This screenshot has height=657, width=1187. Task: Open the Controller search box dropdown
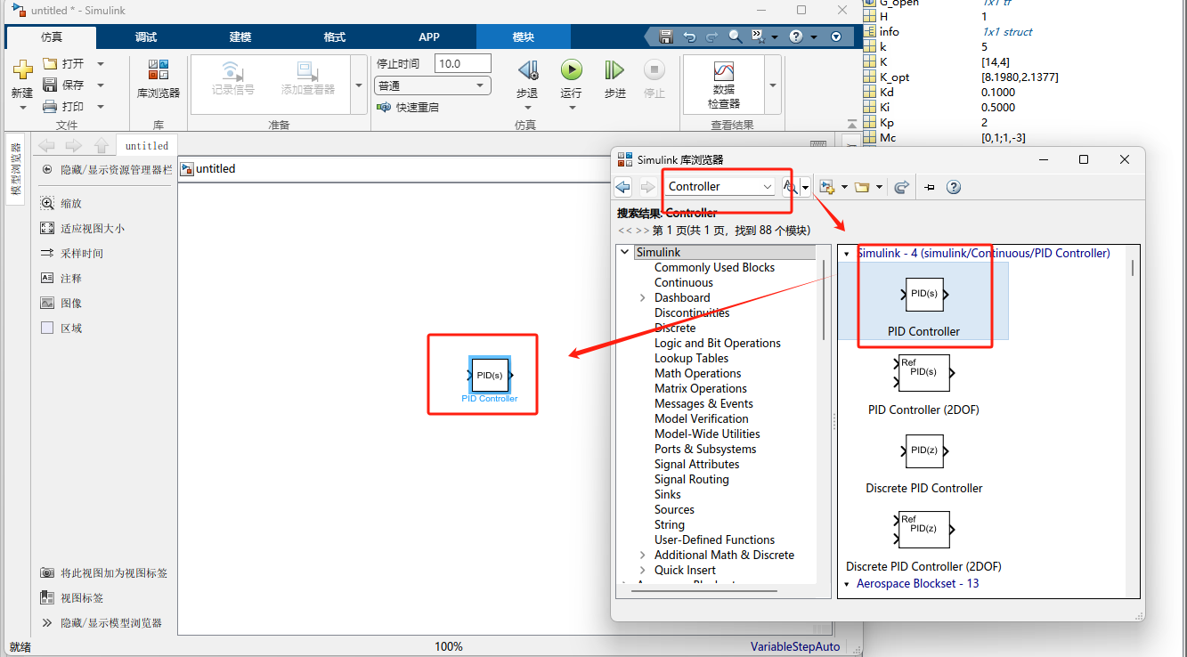[x=768, y=187]
